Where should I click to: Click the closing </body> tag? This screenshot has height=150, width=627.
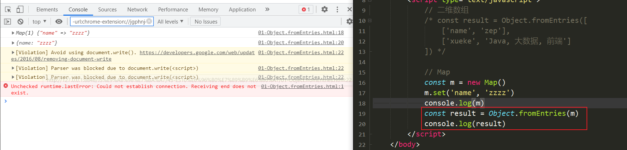tap(405, 145)
